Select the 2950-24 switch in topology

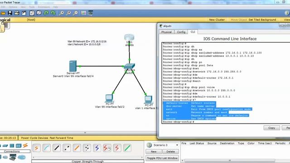point(129,66)
